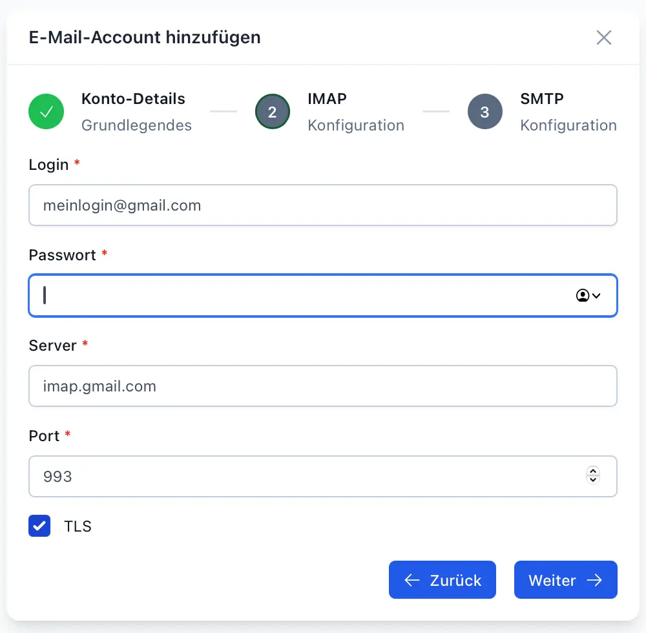The width and height of the screenshot is (646, 633).
Task: Toggle TLS encryption off
Action: pyautogui.click(x=39, y=526)
